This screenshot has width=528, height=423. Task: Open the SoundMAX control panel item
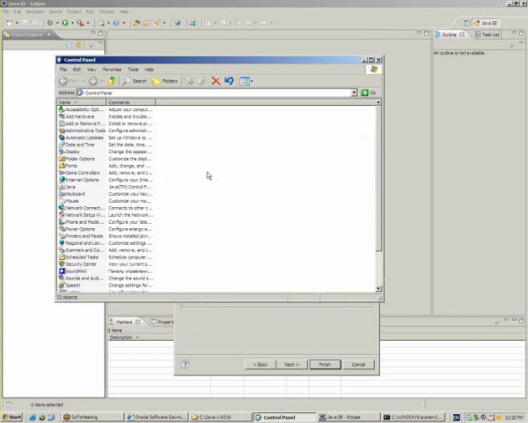pos(76,271)
